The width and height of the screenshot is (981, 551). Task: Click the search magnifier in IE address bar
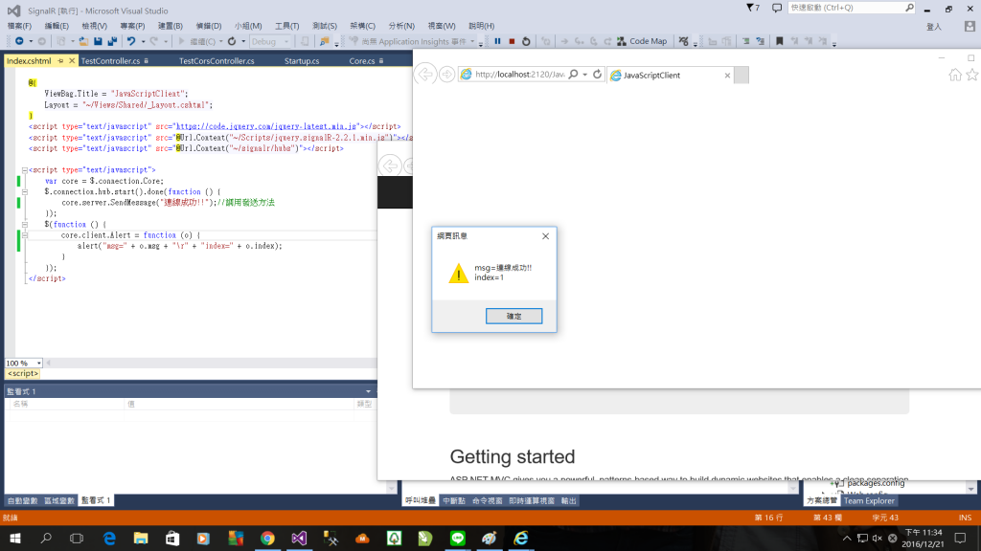coord(573,75)
